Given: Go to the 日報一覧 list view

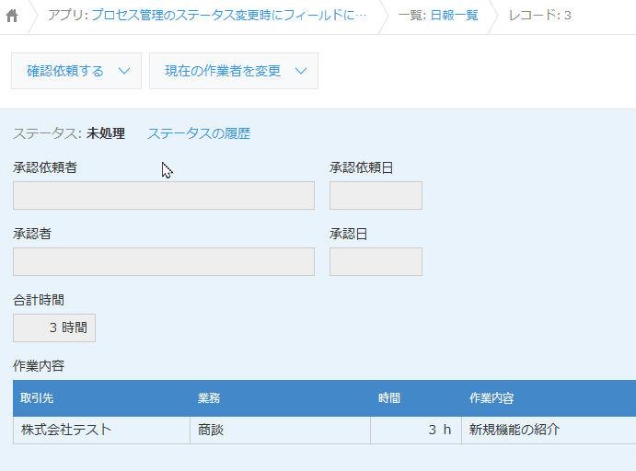Looking at the screenshot, I should pyautogui.click(x=438, y=16).
